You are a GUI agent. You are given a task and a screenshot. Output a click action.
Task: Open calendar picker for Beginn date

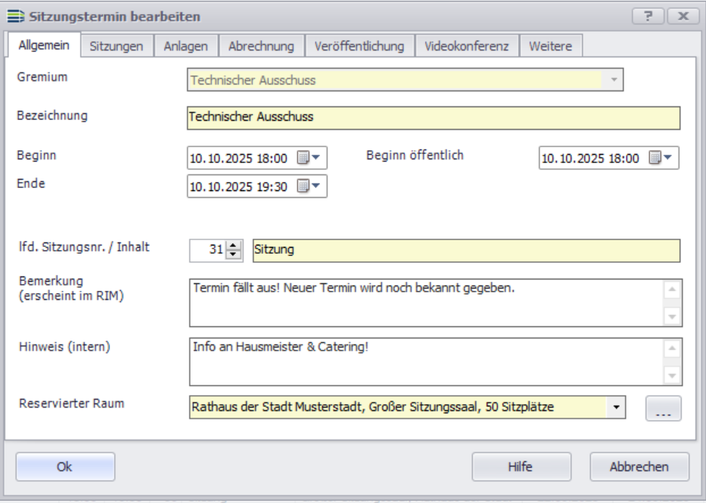coord(309,159)
